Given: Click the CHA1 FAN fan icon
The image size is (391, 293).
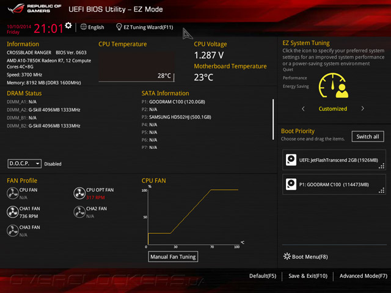Looking at the screenshot, I should pyautogui.click(x=12, y=212).
